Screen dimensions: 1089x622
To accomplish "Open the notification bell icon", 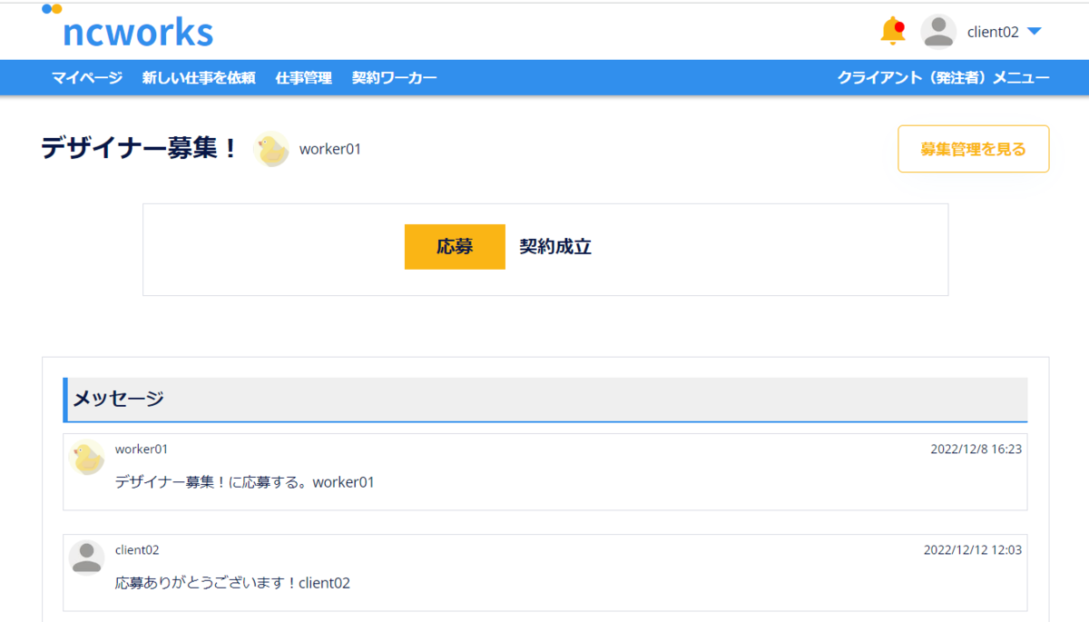I will coord(893,31).
